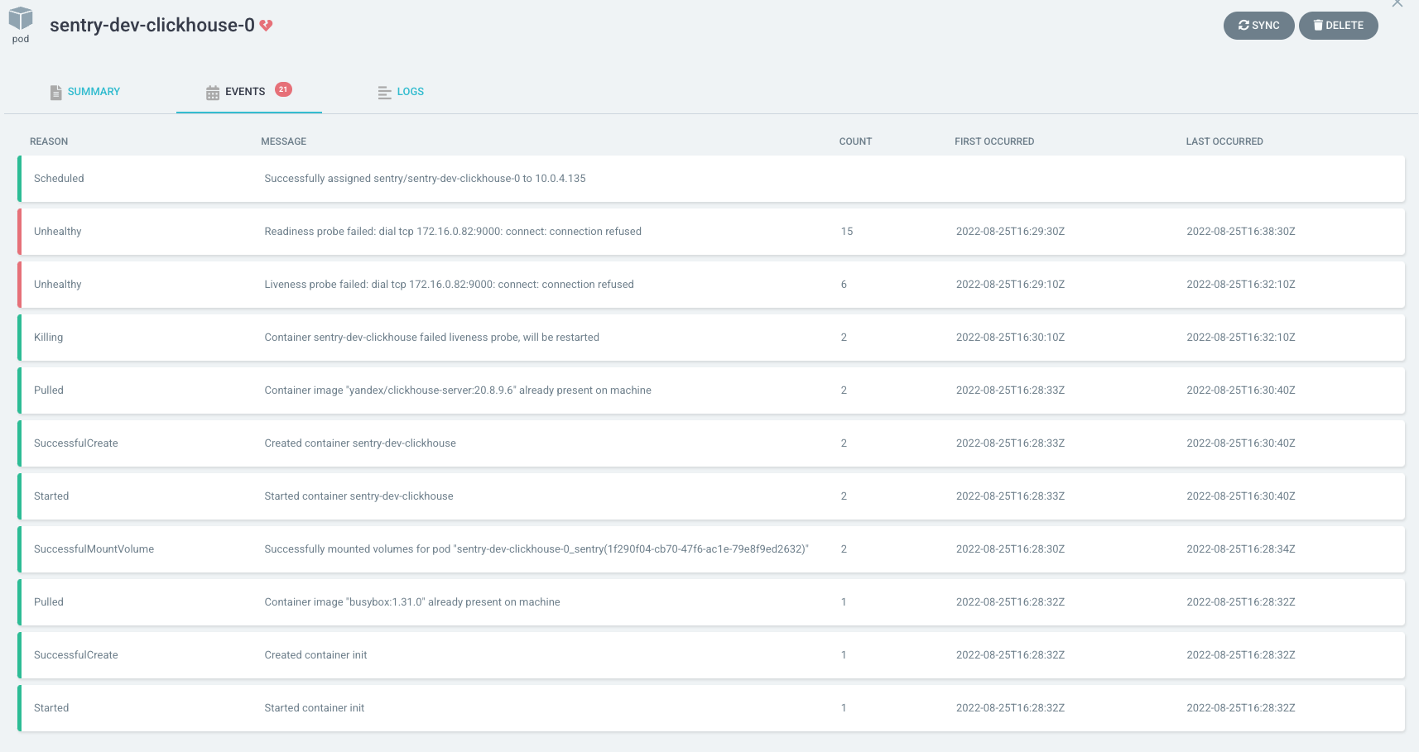Select the Scheduled event row reason
Image resolution: width=1419 pixels, height=752 pixels.
59,179
